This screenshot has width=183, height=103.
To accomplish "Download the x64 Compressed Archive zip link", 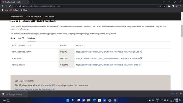I will point(104,52).
